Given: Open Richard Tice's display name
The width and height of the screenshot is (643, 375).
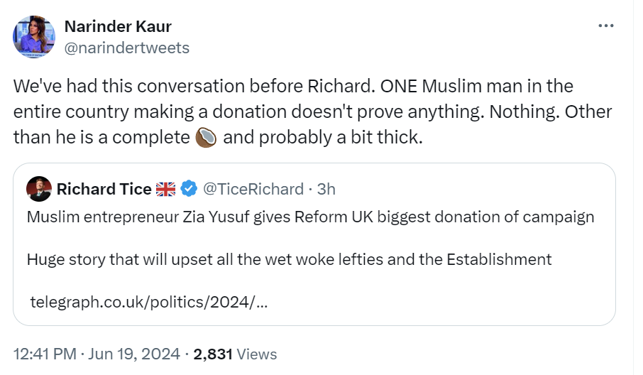Looking at the screenshot, I should click(104, 189).
